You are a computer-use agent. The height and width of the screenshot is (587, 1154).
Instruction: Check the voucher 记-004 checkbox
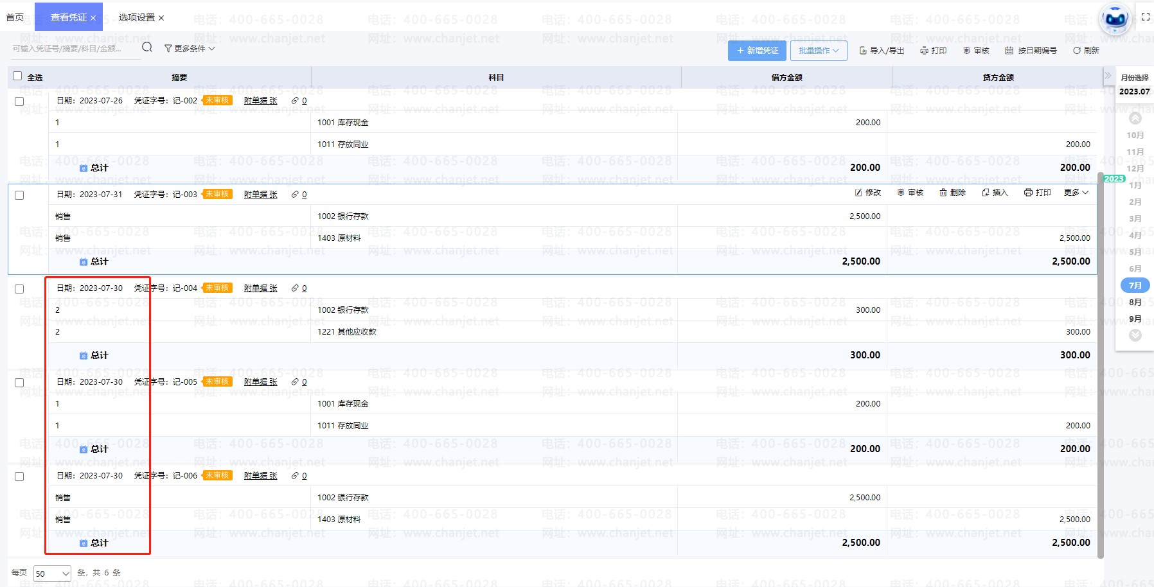pyautogui.click(x=19, y=289)
